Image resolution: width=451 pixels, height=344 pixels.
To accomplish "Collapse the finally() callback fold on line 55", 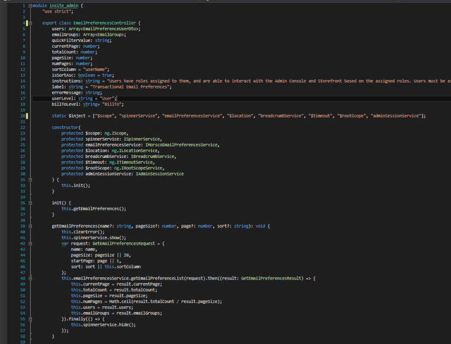I will click(x=30, y=319).
